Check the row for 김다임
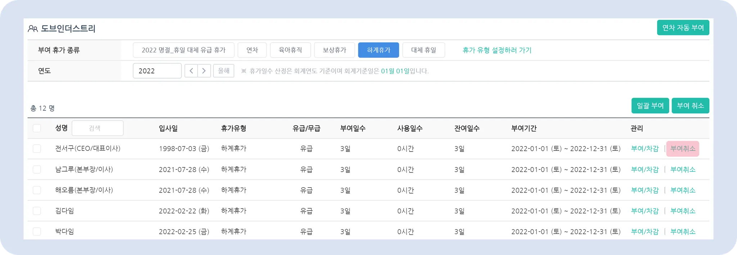 click(37, 211)
